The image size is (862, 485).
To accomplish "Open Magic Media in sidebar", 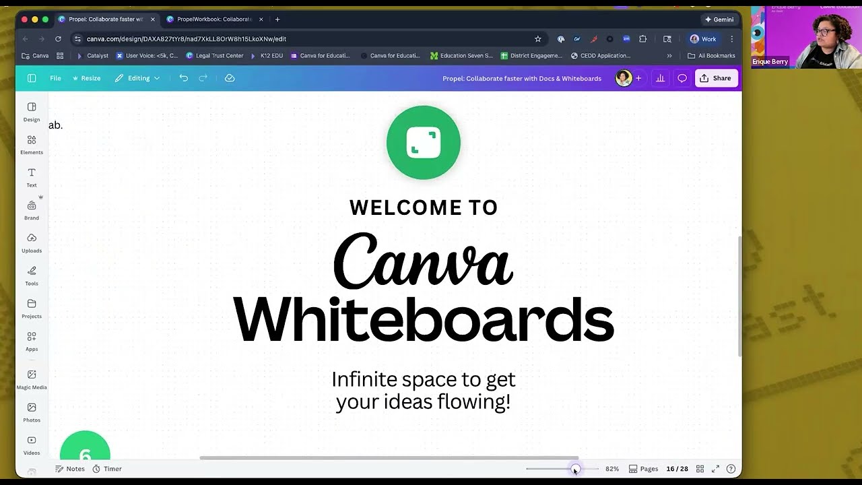I will pyautogui.click(x=32, y=380).
